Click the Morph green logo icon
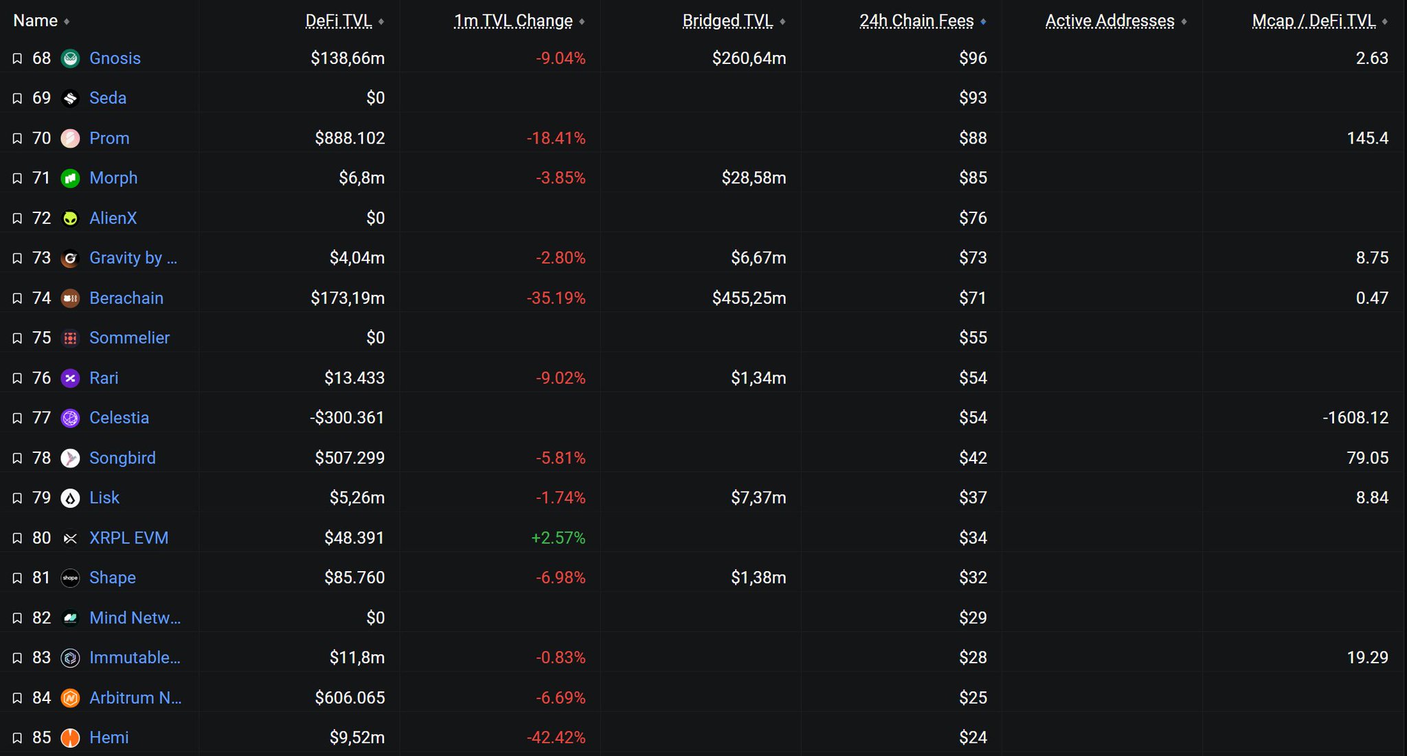Image resolution: width=1407 pixels, height=756 pixels. (70, 179)
